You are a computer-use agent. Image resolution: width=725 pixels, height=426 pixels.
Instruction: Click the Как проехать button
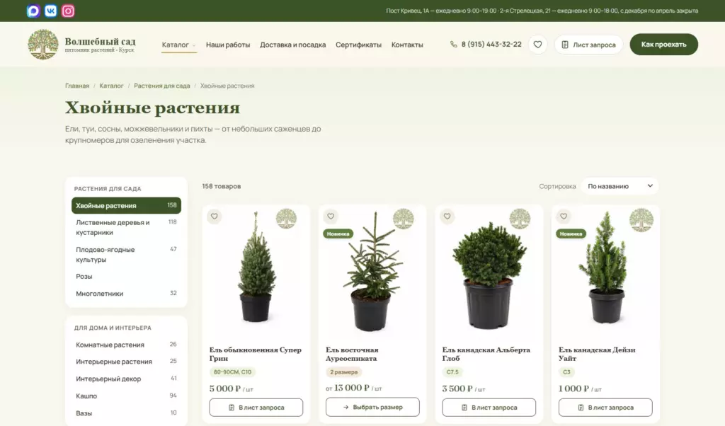pyautogui.click(x=663, y=45)
